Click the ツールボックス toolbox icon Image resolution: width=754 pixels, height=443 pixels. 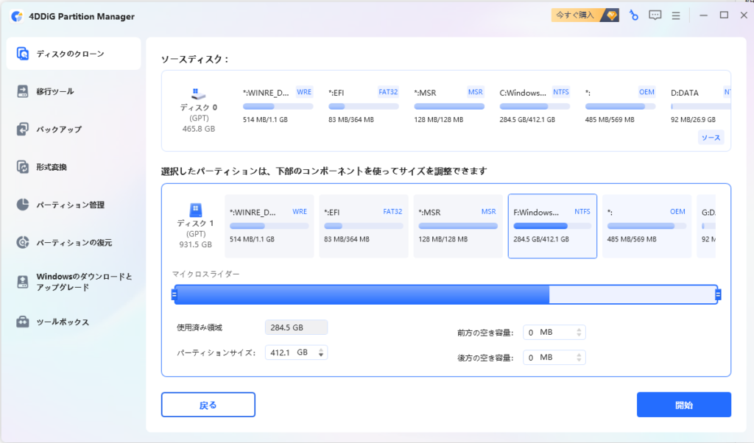tap(23, 322)
